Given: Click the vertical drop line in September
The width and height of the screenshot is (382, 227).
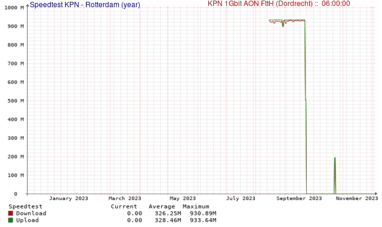Looking at the screenshot, I should click(x=306, y=108).
